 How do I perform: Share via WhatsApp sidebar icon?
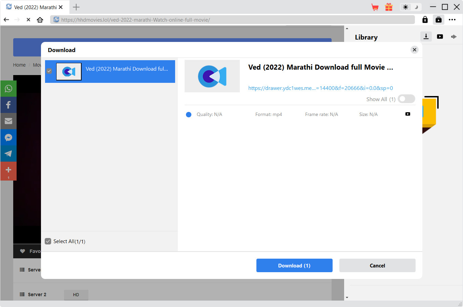tap(8, 89)
